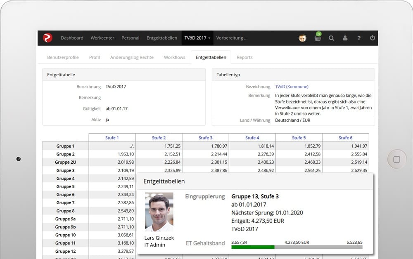The width and height of the screenshot is (413, 259).
Task: Click the Gruppe 6 row label
Action: click(65, 195)
